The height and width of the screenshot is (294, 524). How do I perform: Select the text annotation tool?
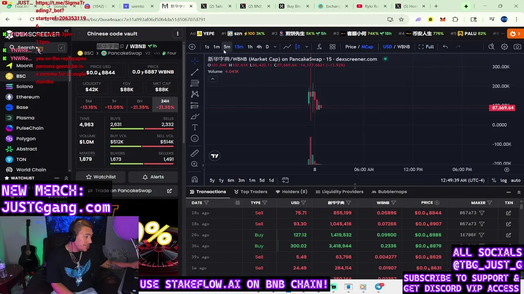195,127
